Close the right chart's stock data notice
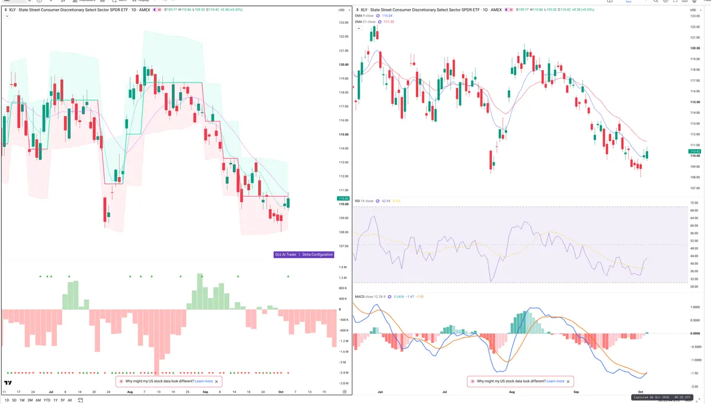This screenshot has height=404, width=711. pyautogui.click(x=568, y=381)
